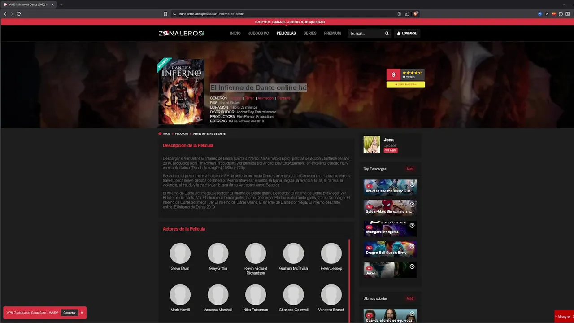This screenshot has width=574, height=323.
Task: Click the Conectar button on VPN banner
Action: [x=69, y=313]
